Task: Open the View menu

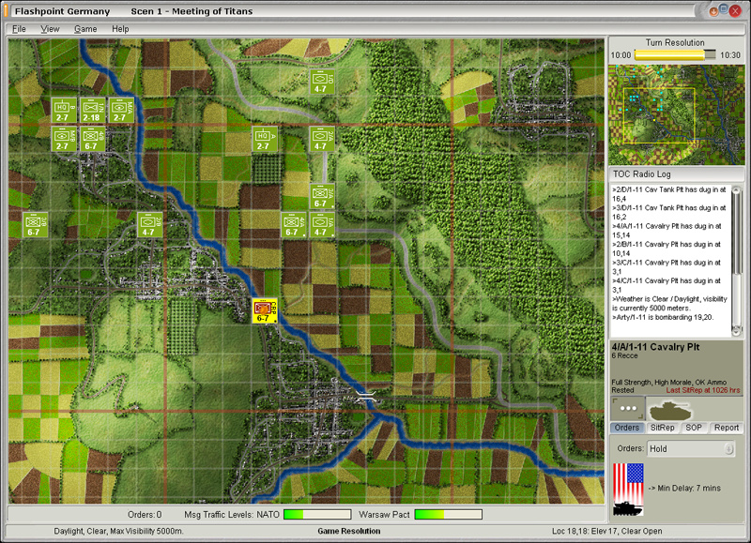Action: (x=50, y=29)
